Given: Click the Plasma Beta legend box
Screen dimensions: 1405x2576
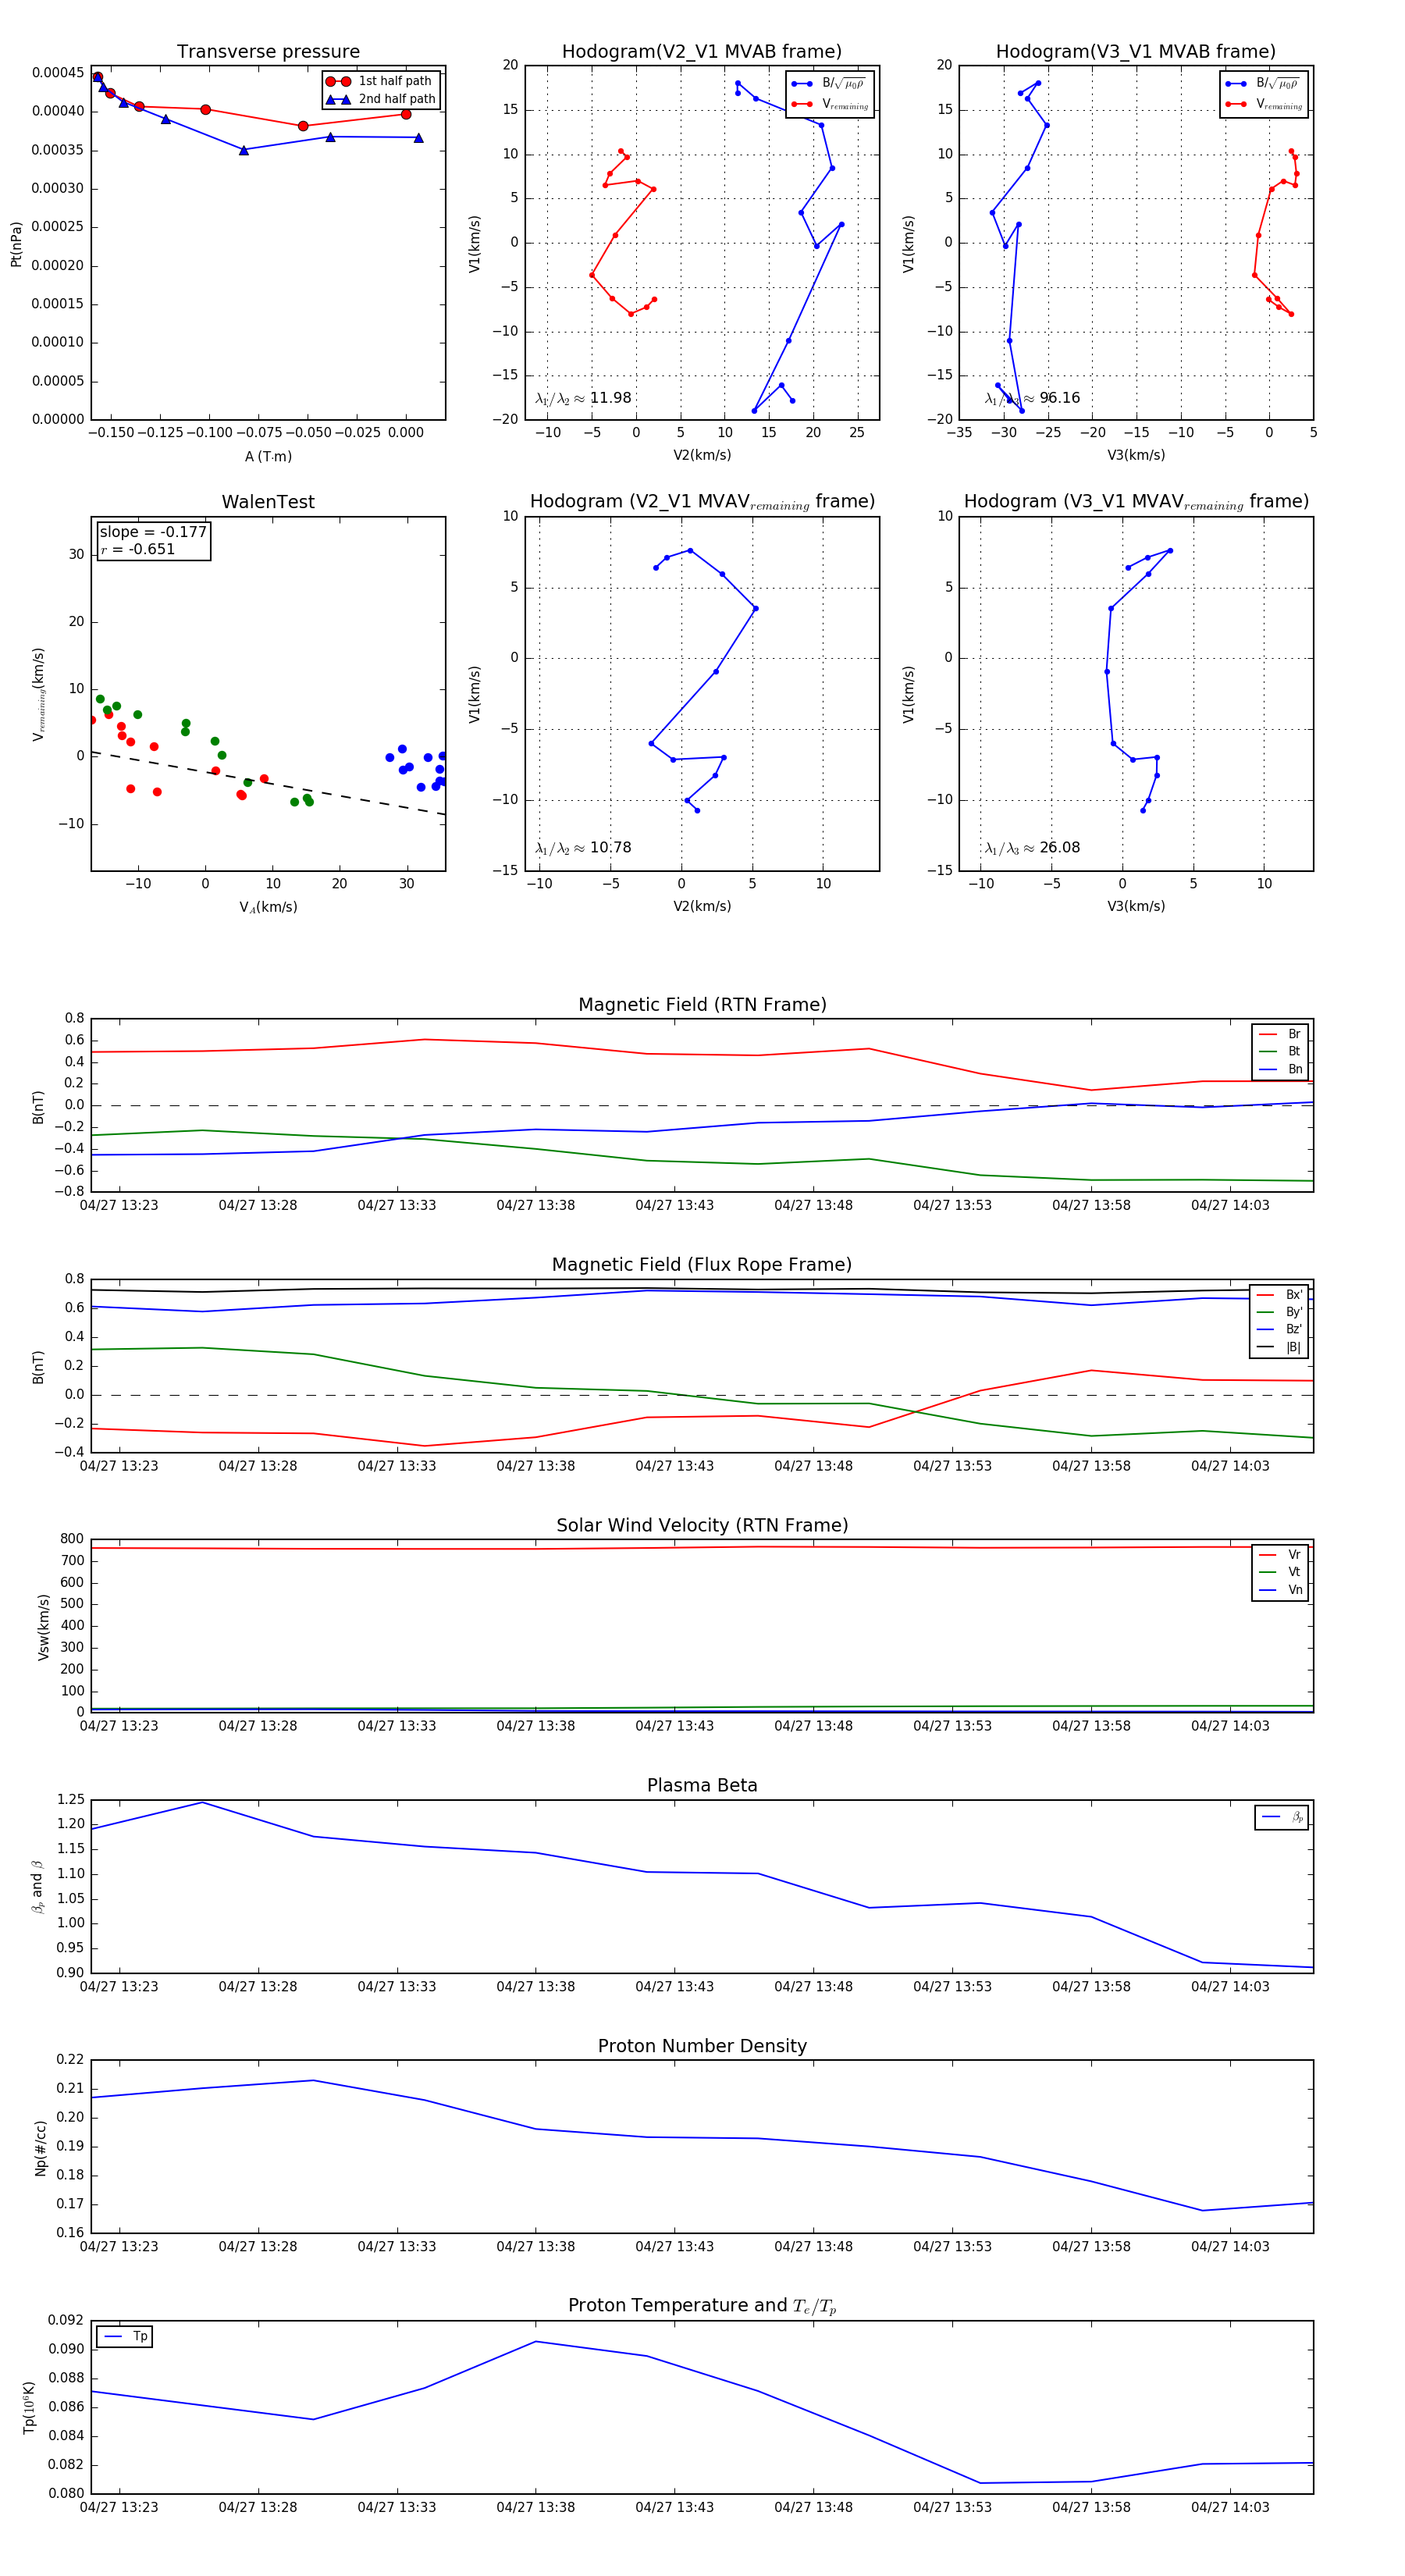Looking at the screenshot, I should [1281, 1817].
